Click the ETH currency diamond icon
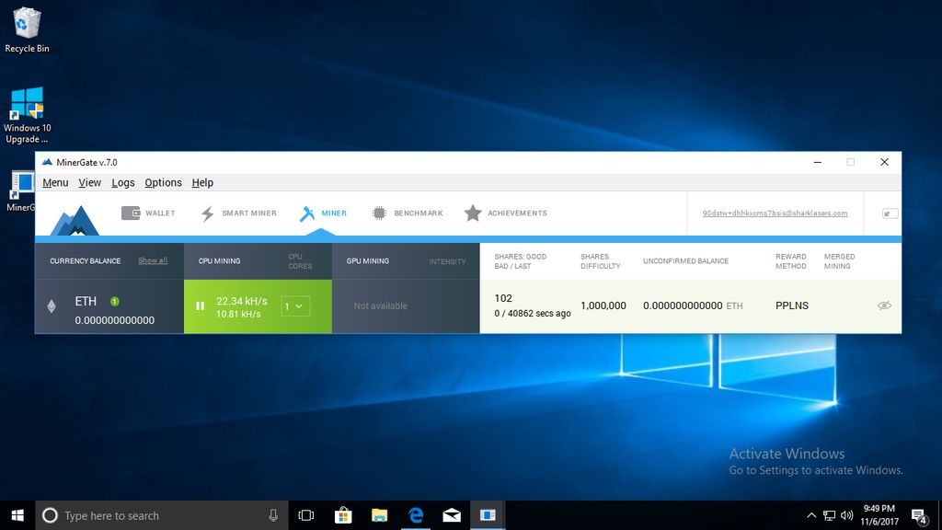Viewport: 942px width, 530px height. (x=53, y=303)
